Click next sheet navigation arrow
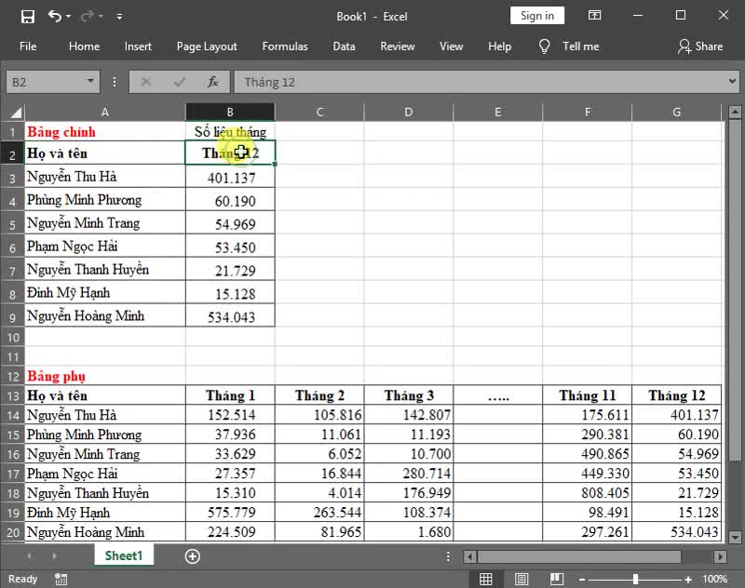 pyautogui.click(x=54, y=555)
